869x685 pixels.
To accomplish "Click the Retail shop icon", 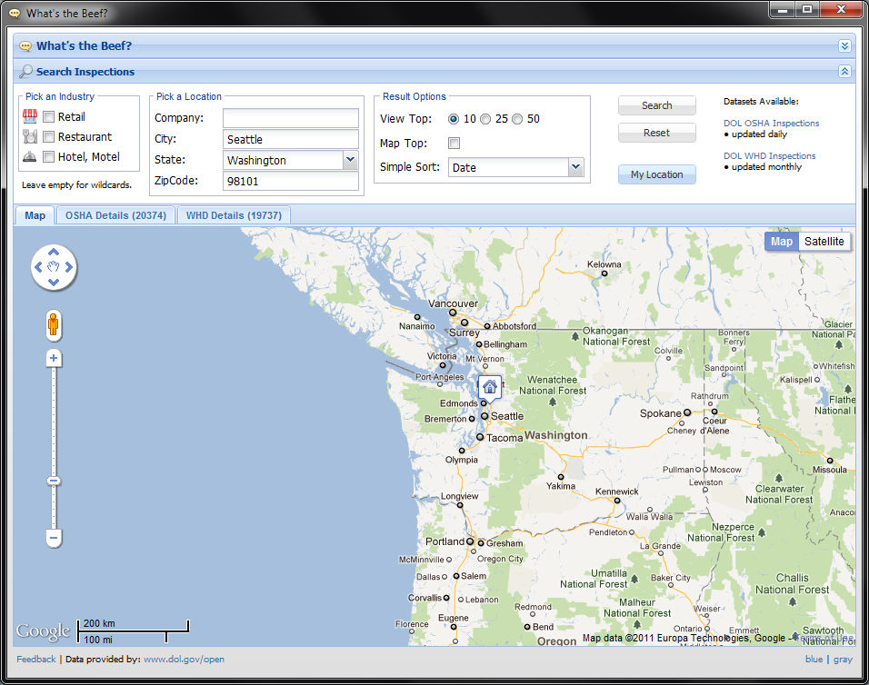I will [30, 116].
